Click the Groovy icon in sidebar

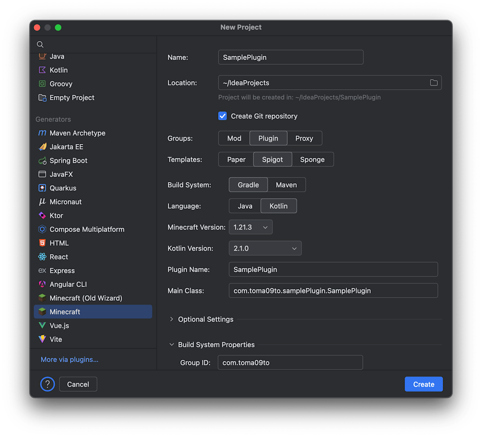(x=42, y=84)
